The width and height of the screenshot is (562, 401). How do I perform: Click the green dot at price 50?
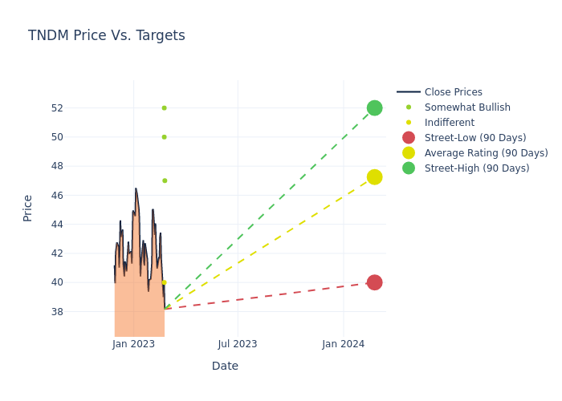pos(164,137)
